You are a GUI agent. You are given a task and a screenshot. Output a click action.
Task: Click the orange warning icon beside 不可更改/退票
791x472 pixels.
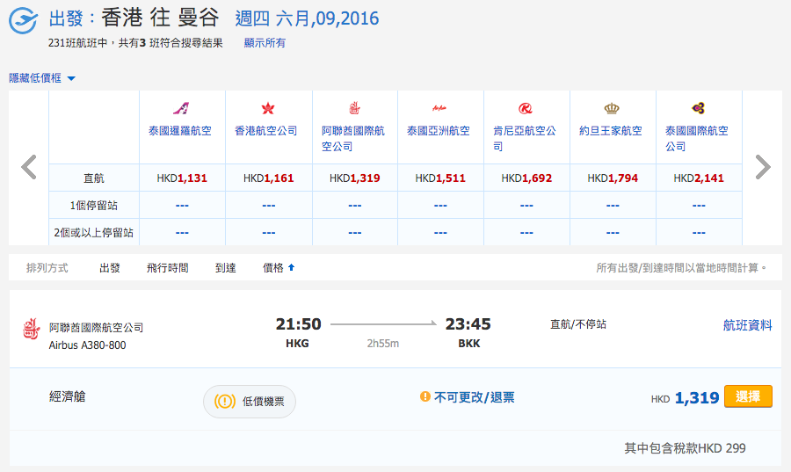point(425,396)
